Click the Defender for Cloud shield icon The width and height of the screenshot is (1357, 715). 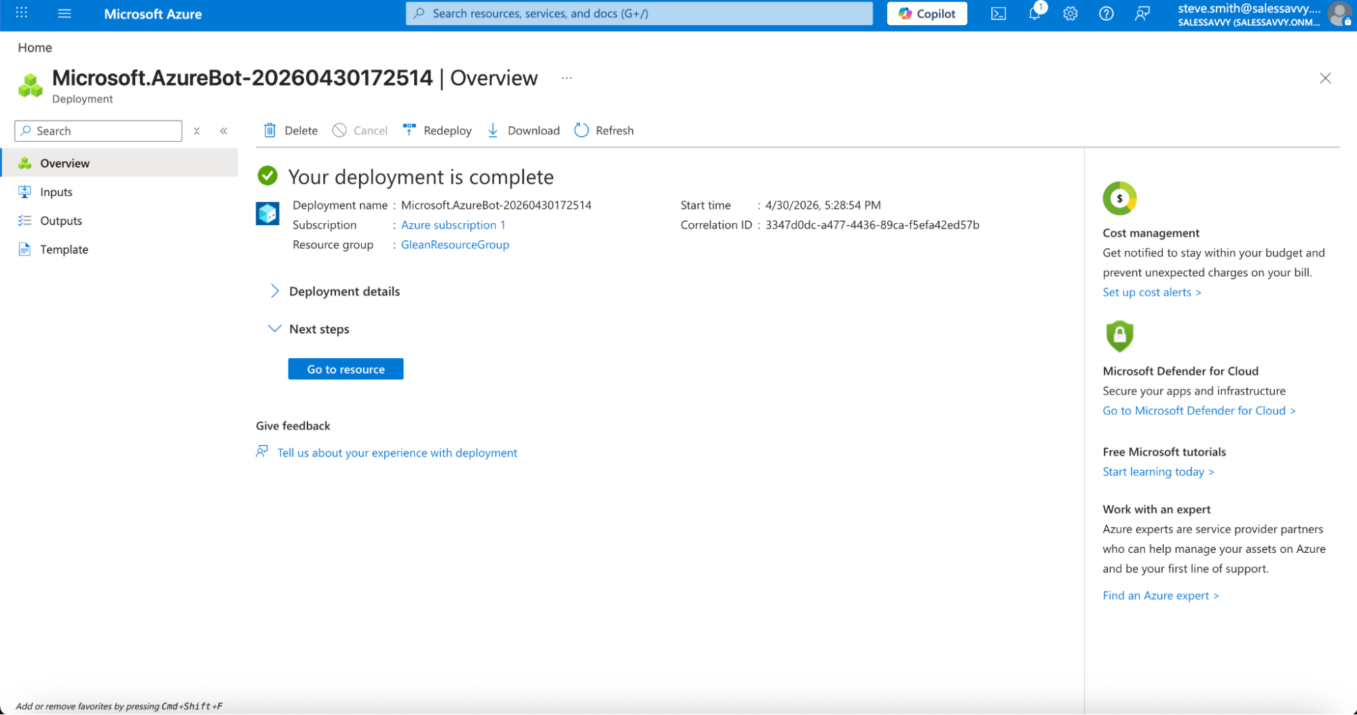[x=1119, y=336]
